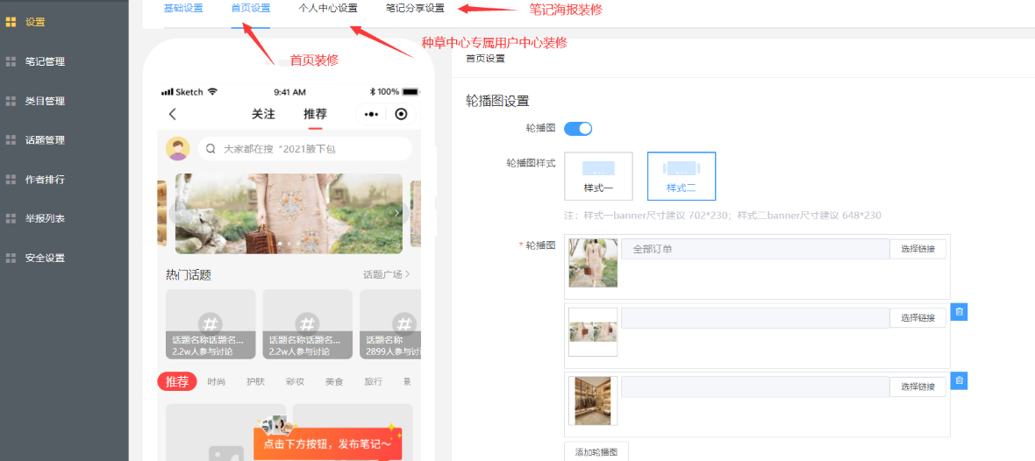Click the 安全设置 grid icon
The height and width of the screenshot is (461, 1035).
click(11, 258)
